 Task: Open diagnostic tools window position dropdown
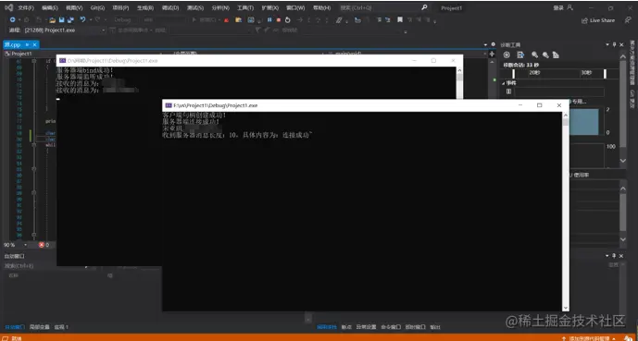click(607, 44)
